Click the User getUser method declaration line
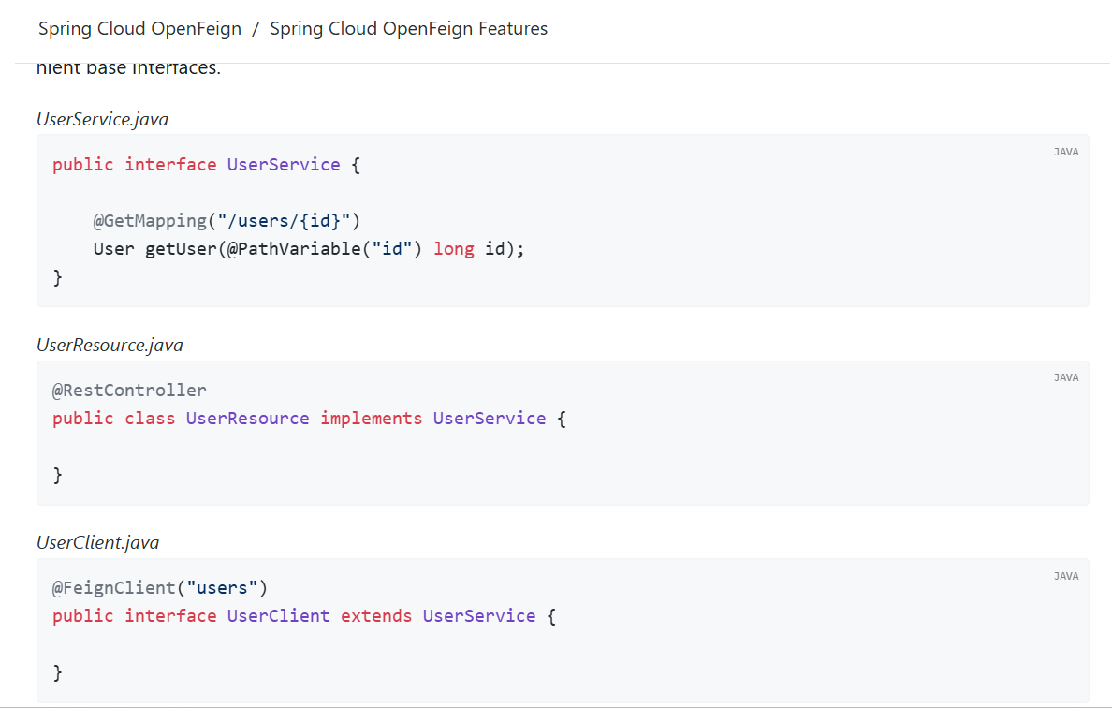 (309, 249)
